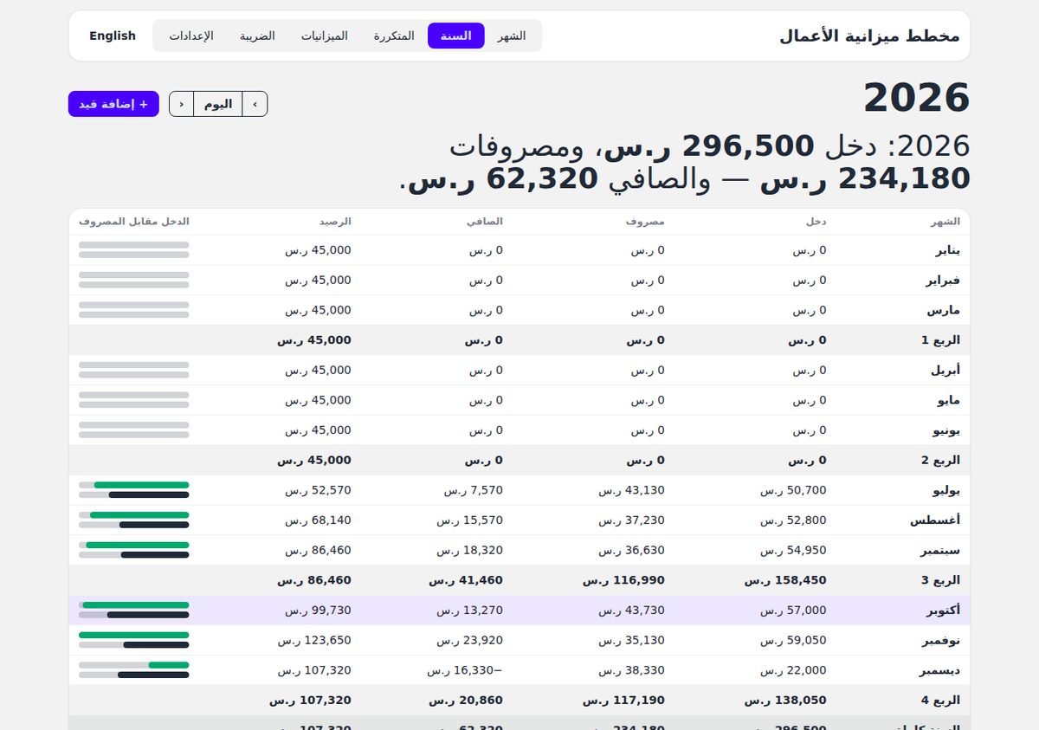1039x730 pixels.
Task: Select the السنة tab
Action: 456,36
